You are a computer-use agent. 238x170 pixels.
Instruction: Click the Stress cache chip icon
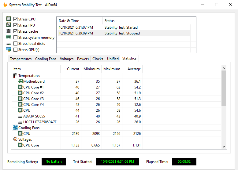click(9, 31)
